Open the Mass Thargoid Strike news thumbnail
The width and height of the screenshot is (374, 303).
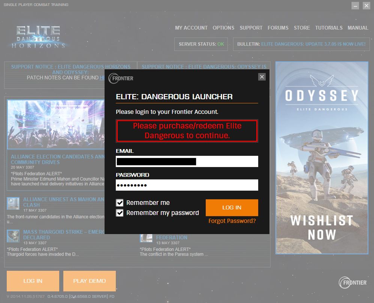pyautogui.click(x=13, y=236)
